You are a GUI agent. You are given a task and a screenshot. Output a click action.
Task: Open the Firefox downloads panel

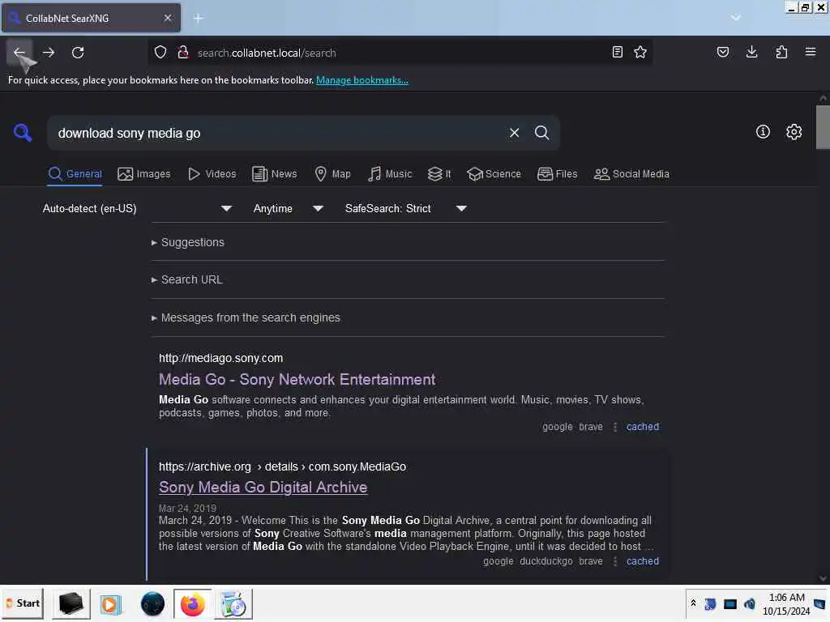(751, 52)
